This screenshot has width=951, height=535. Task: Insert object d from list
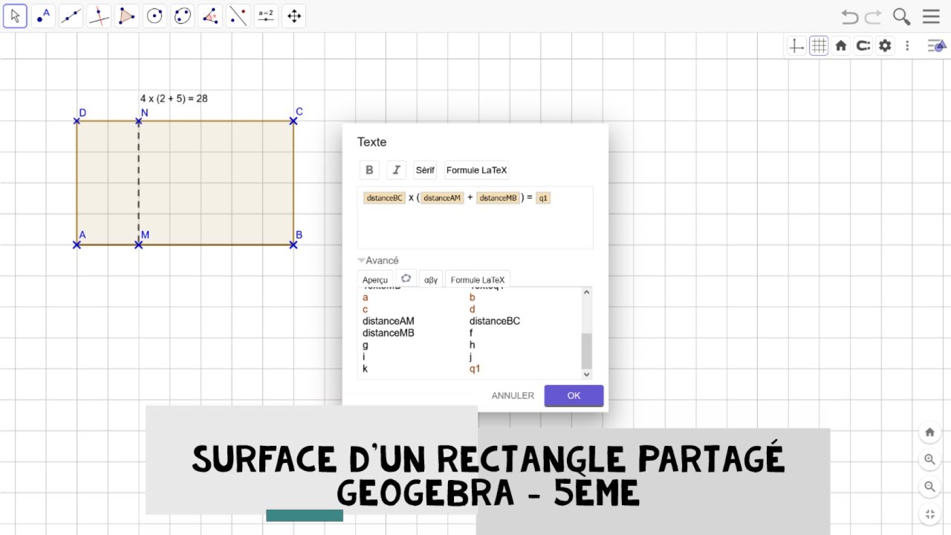pos(473,309)
